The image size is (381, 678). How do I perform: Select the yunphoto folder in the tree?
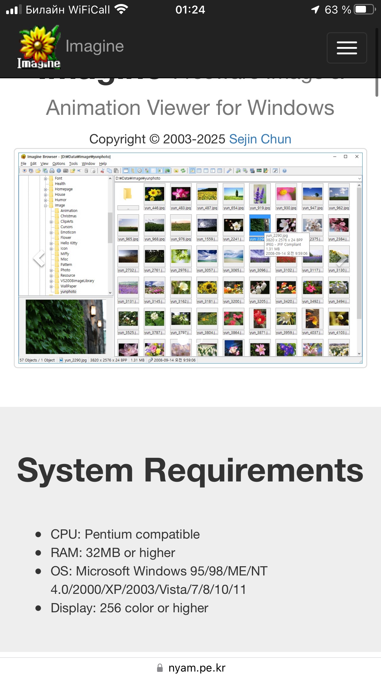tap(68, 292)
